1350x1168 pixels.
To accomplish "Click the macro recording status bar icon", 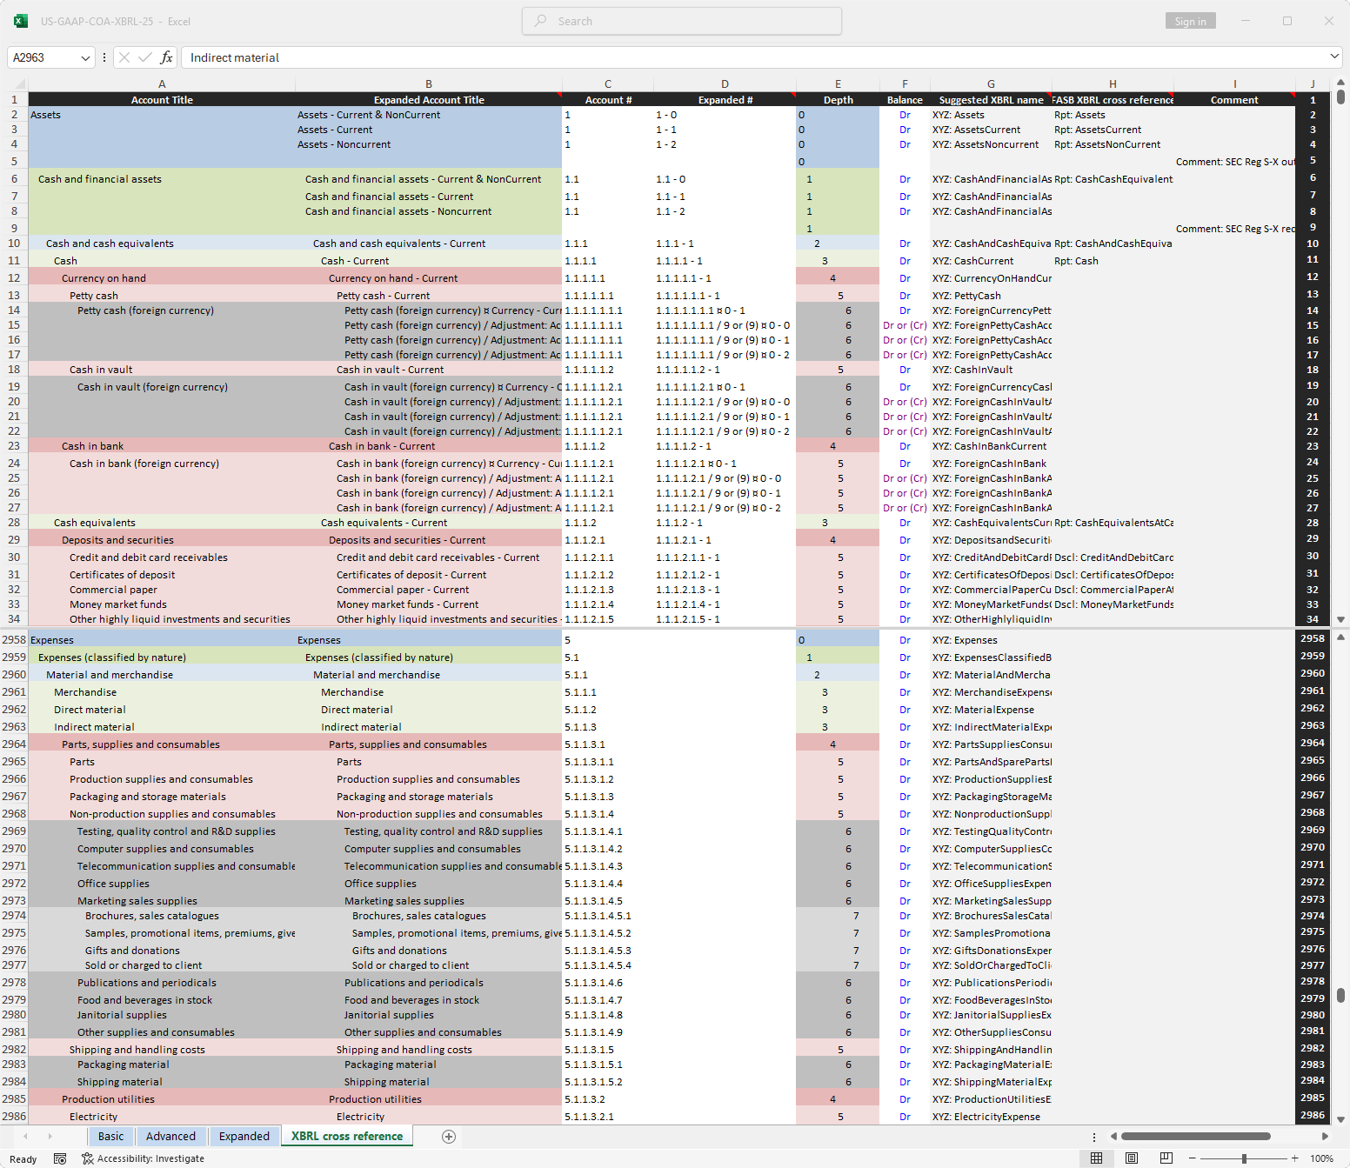I will [60, 1158].
